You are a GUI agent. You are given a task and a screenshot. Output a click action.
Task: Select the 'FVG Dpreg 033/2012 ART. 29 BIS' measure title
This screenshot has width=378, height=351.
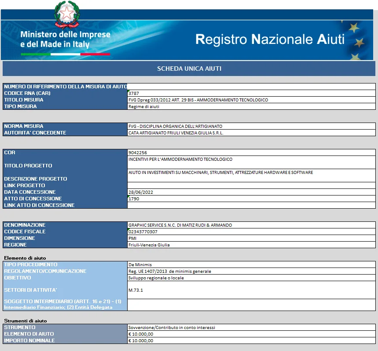coord(198,100)
